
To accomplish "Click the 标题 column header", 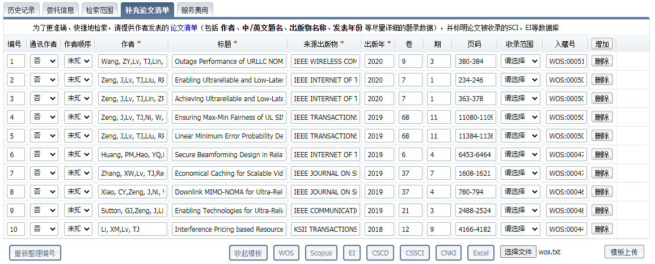I will (x=226, y=44).
